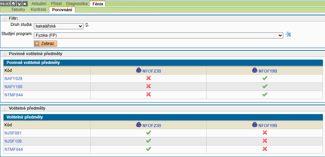Open the Diagnostika menu

(77, 3)
